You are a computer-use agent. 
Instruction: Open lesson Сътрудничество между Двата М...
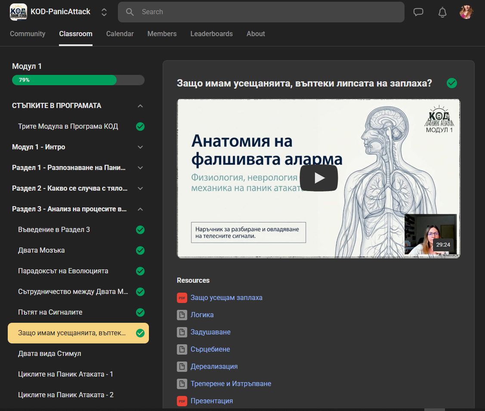[x=73, y=291]
